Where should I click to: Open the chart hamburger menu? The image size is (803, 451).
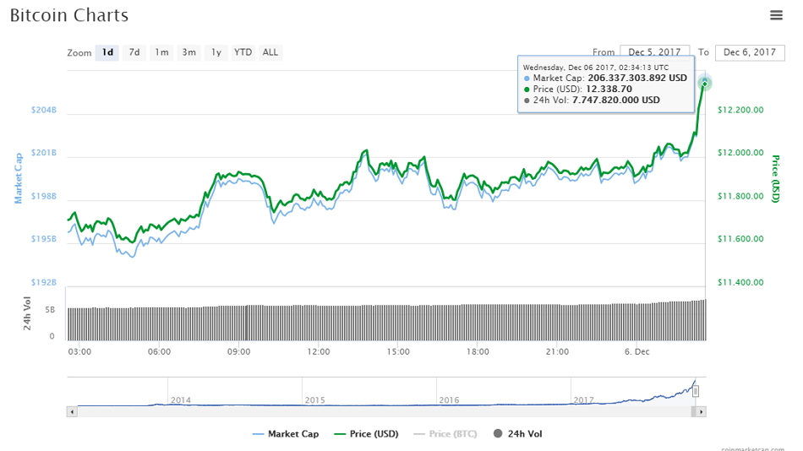(x=776, y=15)
